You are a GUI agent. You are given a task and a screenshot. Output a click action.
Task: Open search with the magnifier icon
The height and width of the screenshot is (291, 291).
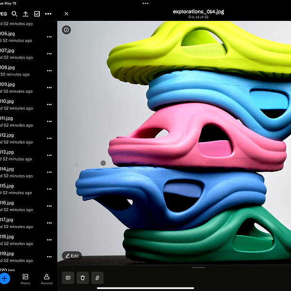(14, 14)
